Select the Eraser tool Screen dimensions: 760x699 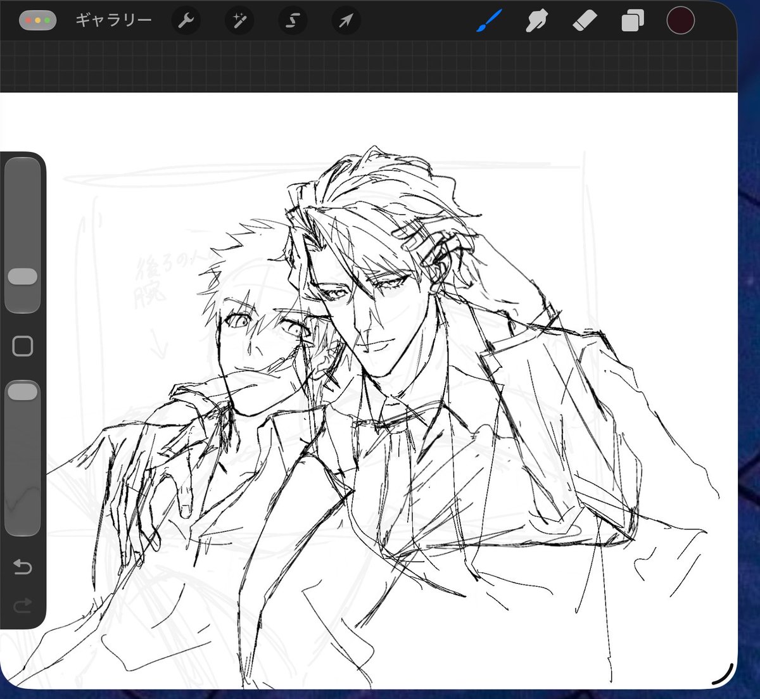584,21
